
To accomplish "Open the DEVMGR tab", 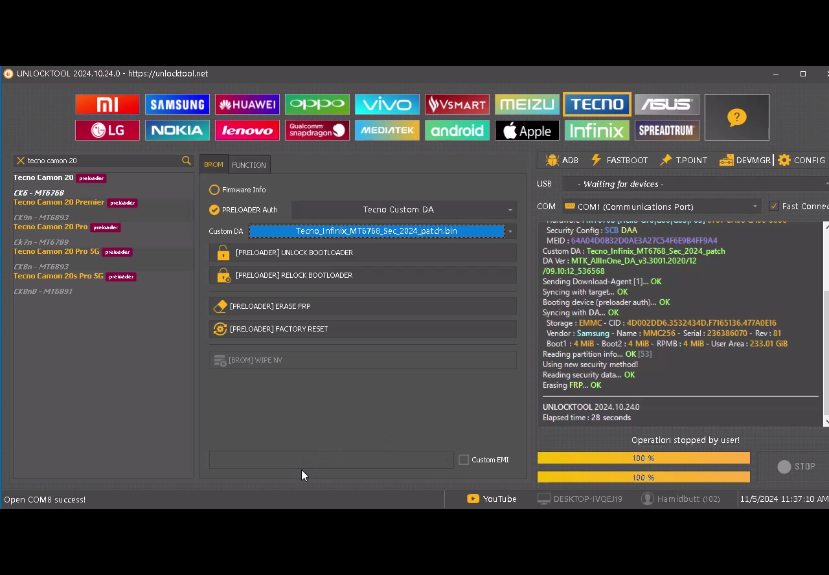I will pos(745,160).
